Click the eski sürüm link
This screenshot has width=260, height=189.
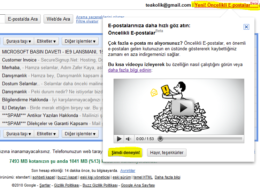(x=122, y=177)
